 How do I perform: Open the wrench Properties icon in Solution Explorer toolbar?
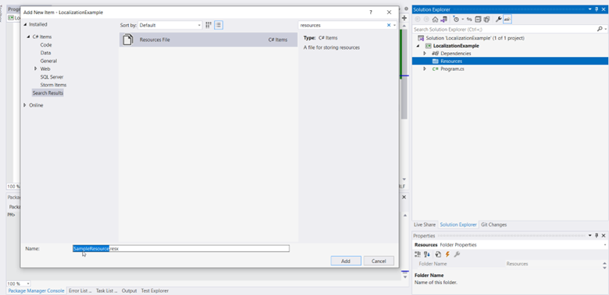pyautogui.click(x=499, y=19)
